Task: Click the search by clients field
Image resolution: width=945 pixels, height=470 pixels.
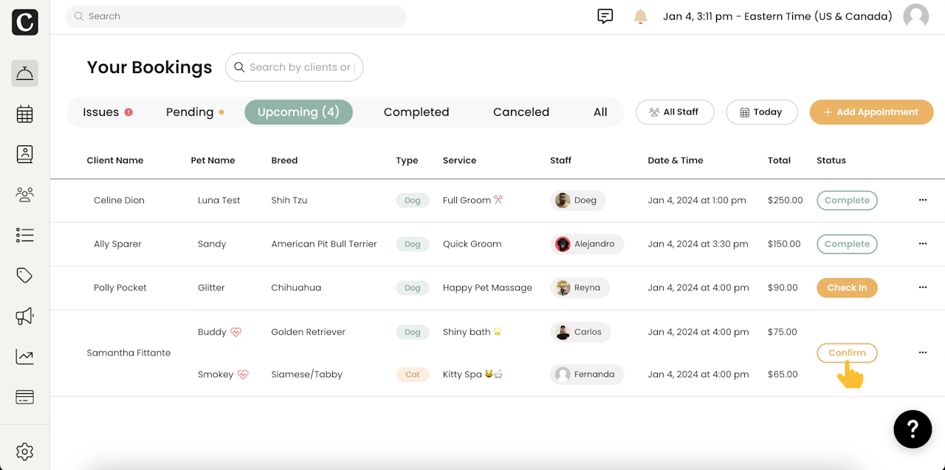Action: [x=300, y=67]
